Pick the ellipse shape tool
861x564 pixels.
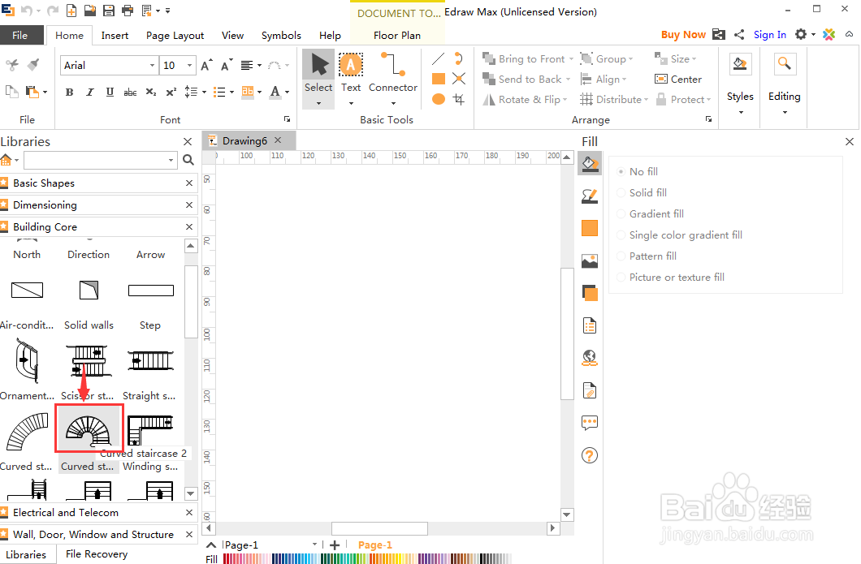point(438,99)
